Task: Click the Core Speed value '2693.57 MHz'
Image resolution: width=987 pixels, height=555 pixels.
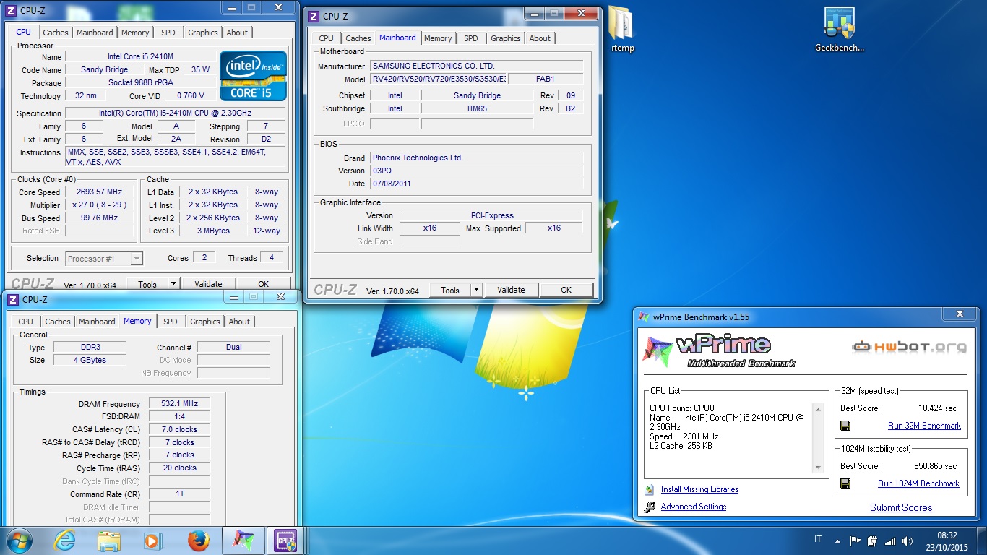Action: point(99,192)
